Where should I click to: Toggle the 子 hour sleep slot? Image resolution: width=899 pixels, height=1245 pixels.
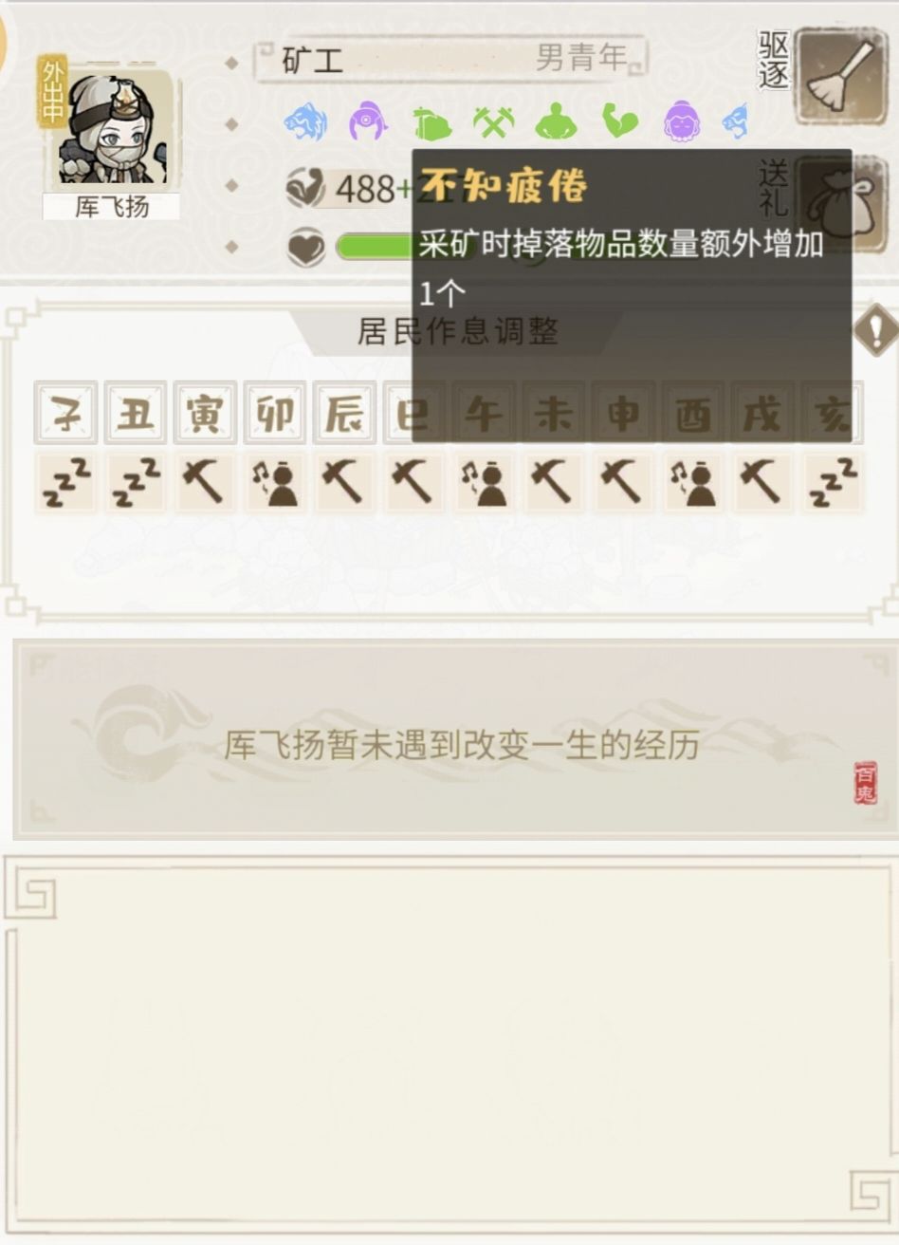pos(65,482)
